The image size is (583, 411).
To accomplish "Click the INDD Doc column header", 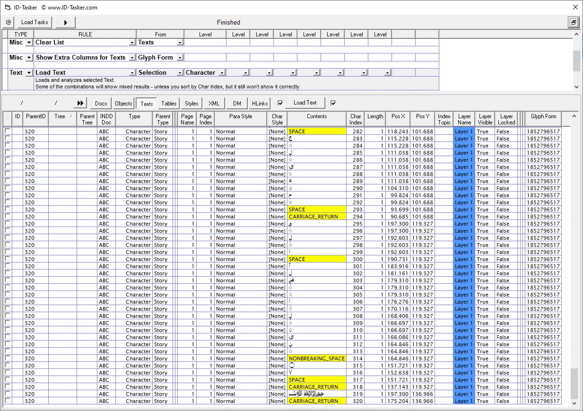I will (106, 119).
